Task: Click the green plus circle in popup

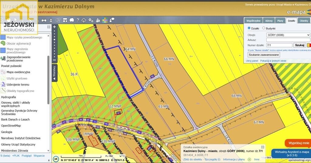Action: pyautogui.click(x=249, y=159)
